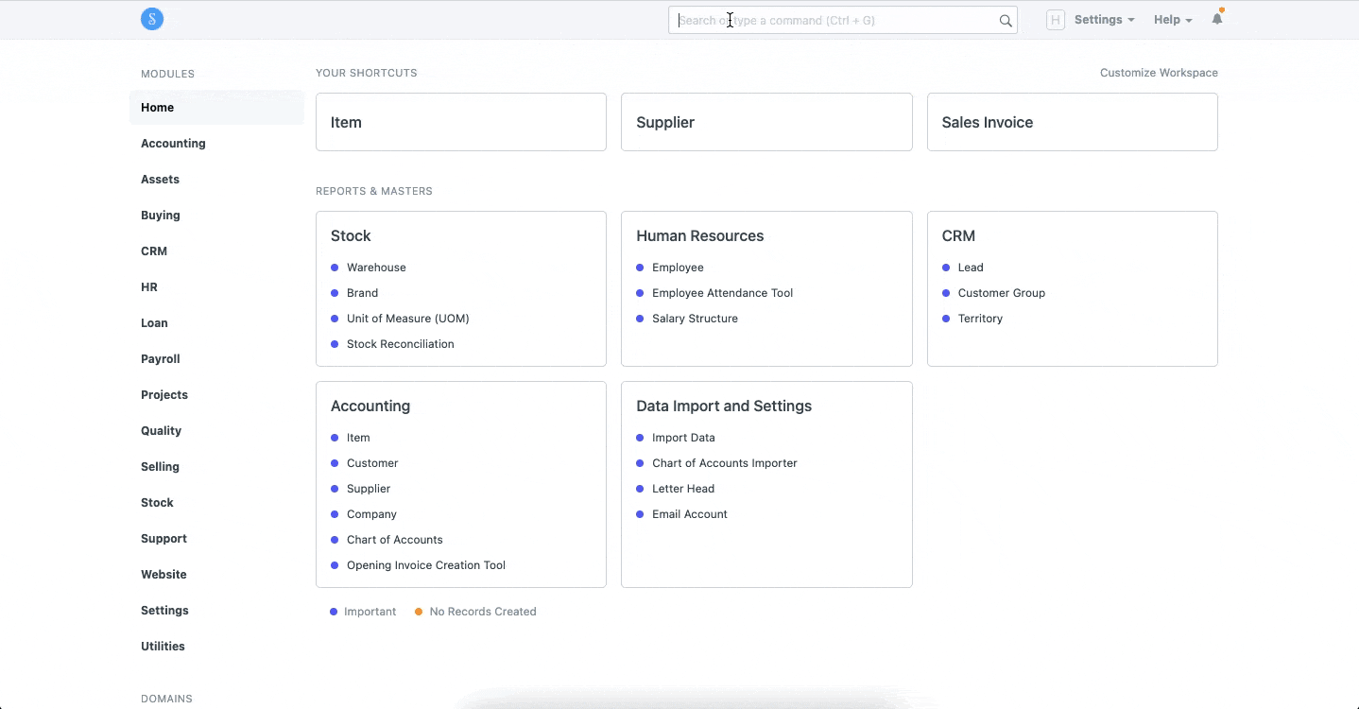
Task: Open the Territory link under CRM
Action: point(980,319)
